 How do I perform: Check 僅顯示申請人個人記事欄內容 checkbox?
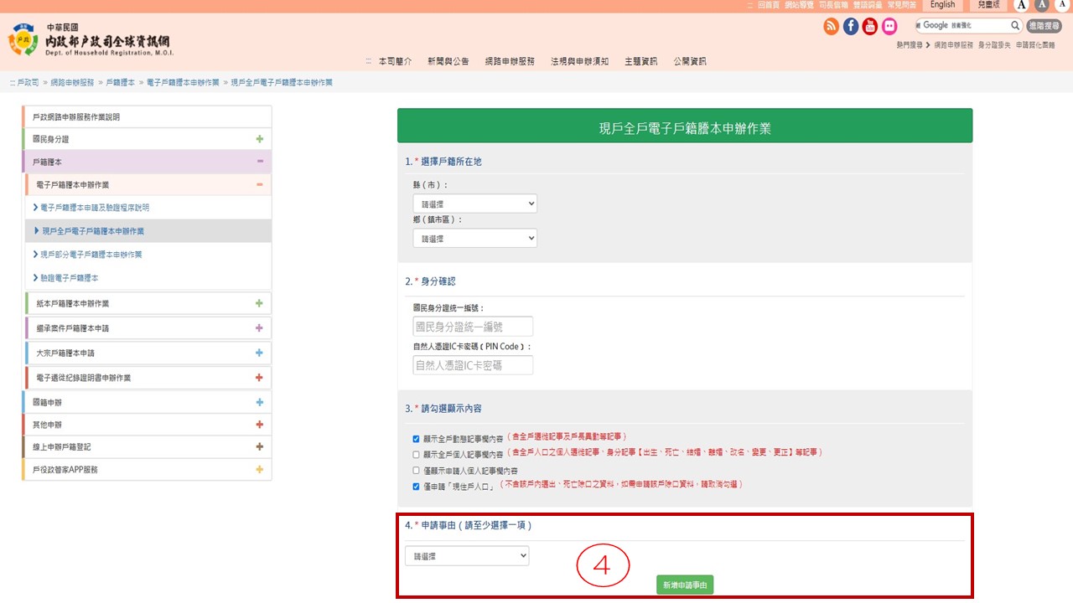pos(416,470)
